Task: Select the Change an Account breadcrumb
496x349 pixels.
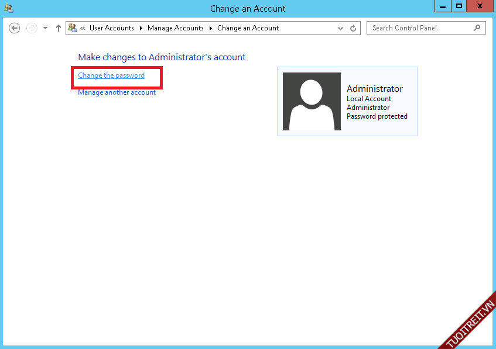Action: [x=248, y=28]
